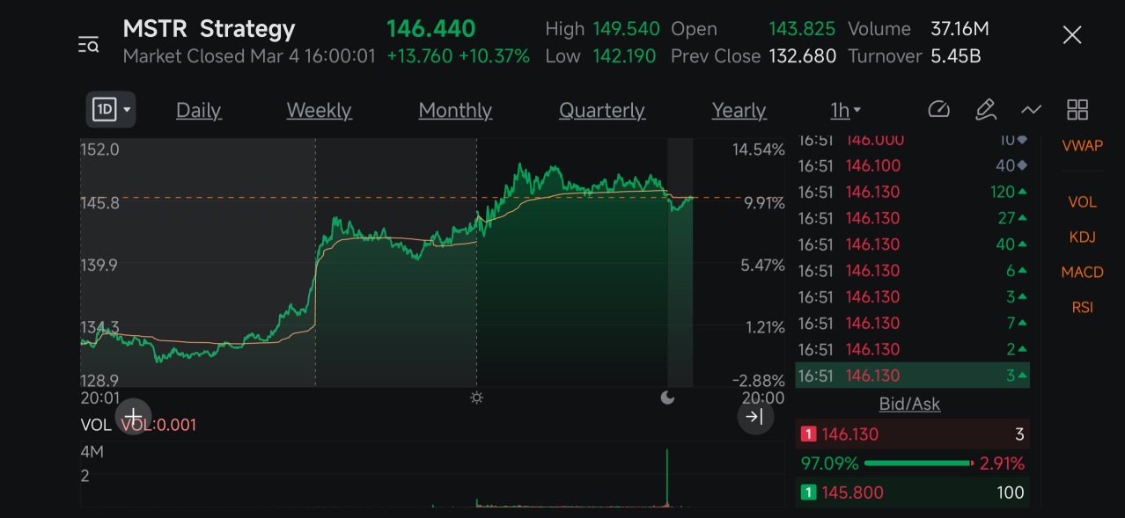Tap the Open 143.825 value
This screenshot has width=1125, height=518.
point(802,29)
